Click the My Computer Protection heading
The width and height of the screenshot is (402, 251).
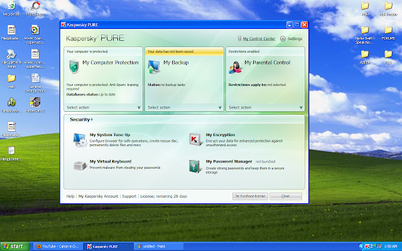pos(111,63)
